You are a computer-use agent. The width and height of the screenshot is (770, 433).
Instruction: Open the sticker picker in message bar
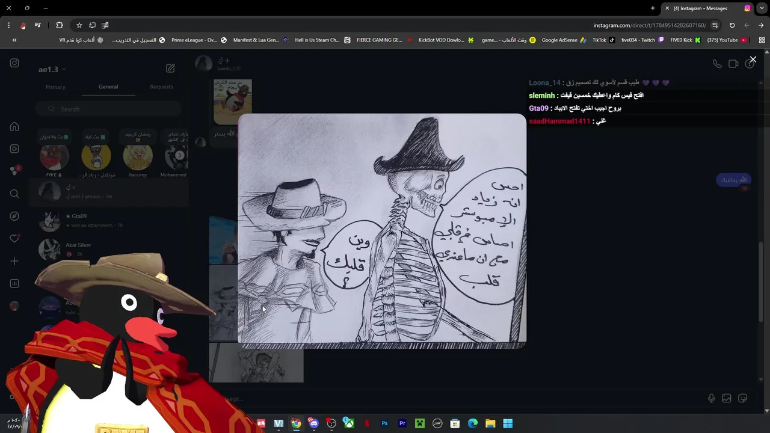click(x=743, y=398)
